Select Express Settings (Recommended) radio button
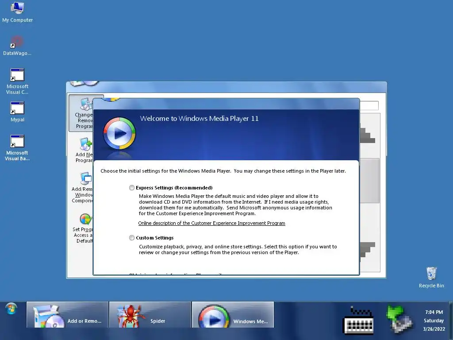The image size is (453, 340). tap(132, 188)
